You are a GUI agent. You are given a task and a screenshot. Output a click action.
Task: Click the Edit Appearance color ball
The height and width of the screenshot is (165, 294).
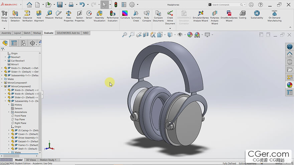click(x=190, y=35)
